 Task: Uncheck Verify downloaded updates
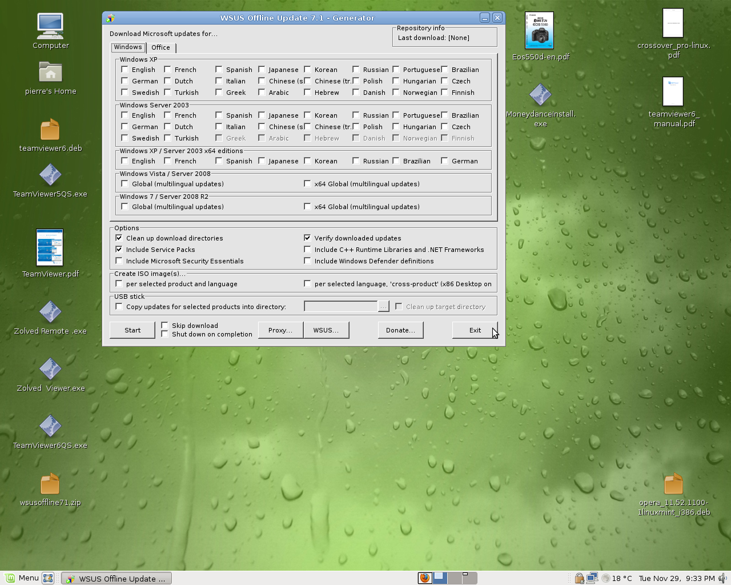(307, 238)
